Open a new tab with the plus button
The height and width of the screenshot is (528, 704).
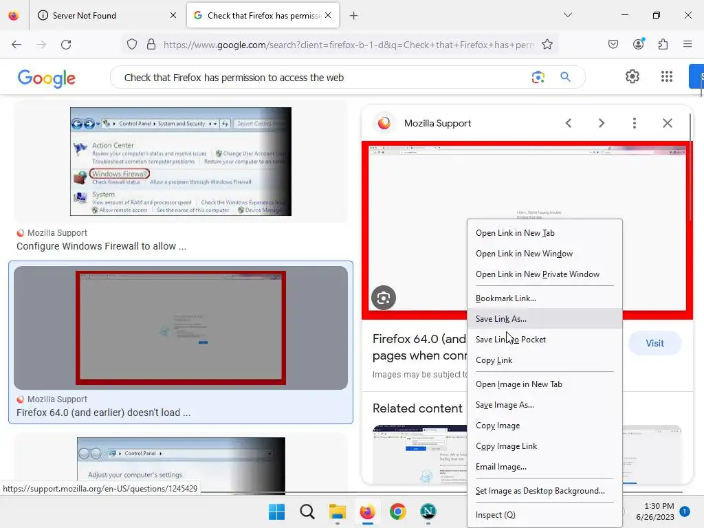point(354,16)
